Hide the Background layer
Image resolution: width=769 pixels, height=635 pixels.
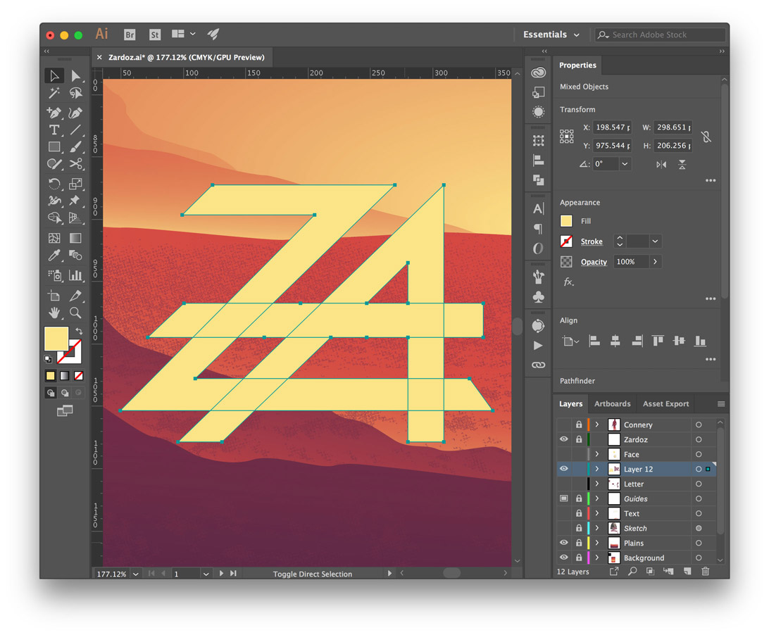pyautogui.click(x=564, y=558)
